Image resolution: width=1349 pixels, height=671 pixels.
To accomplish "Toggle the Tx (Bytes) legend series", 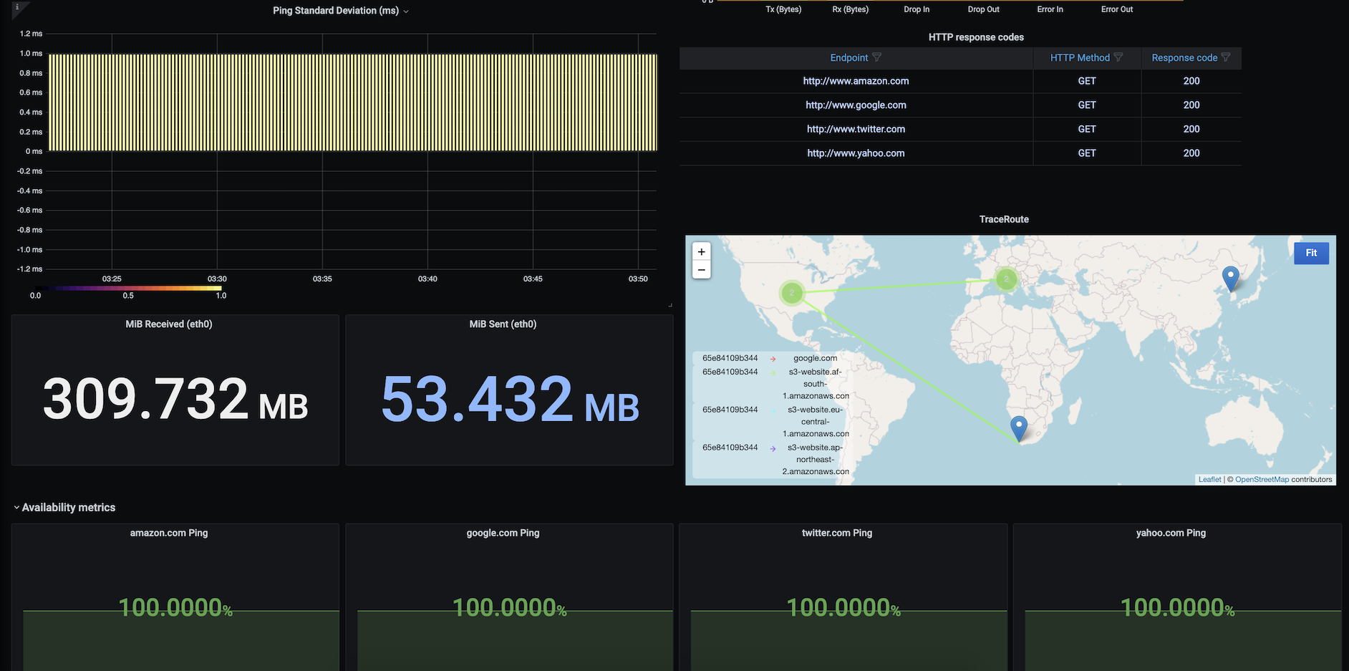I will (x=783, y=9).
